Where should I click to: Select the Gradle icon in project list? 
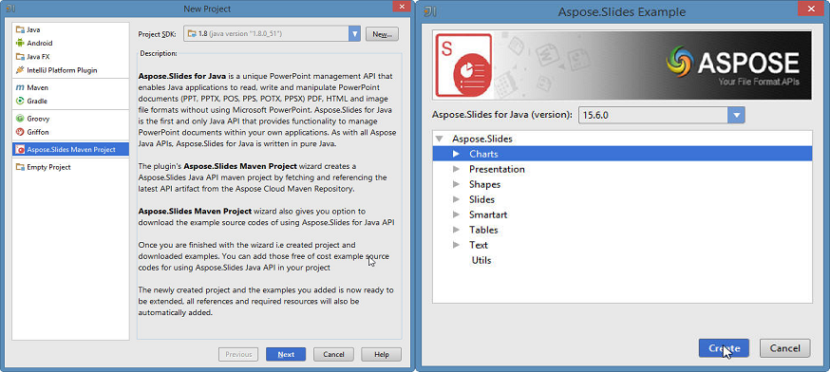tap(20, 101)
